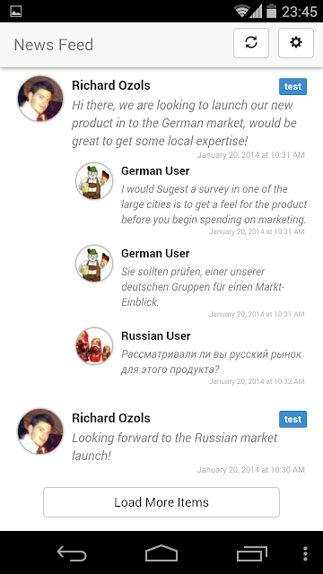323x574 pixels.
Task: Tap the battery icon in status bar
Action: 271,11
